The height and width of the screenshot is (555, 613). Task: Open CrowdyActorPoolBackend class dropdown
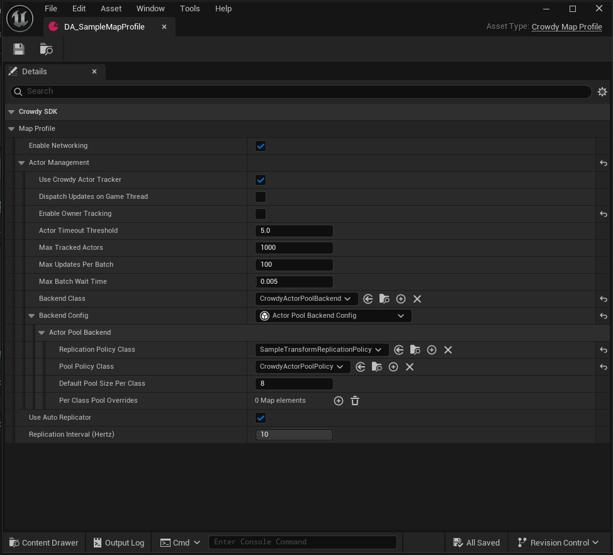(306, 299)
